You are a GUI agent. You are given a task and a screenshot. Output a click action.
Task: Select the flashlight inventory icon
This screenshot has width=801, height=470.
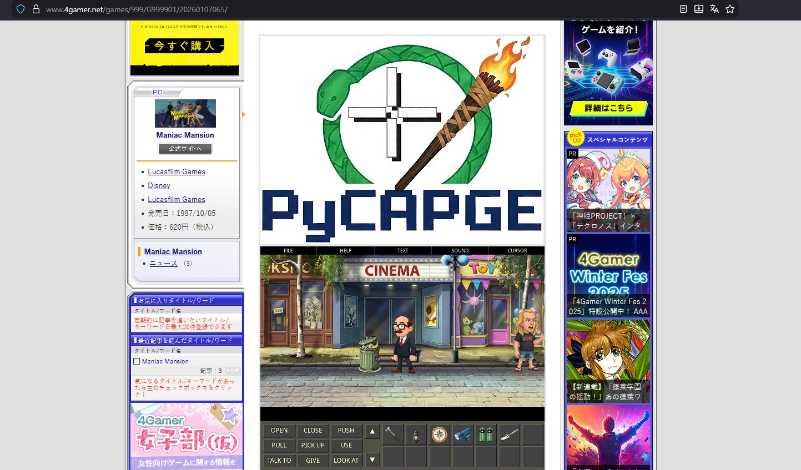pyautogui.click(x=462, y=434)
